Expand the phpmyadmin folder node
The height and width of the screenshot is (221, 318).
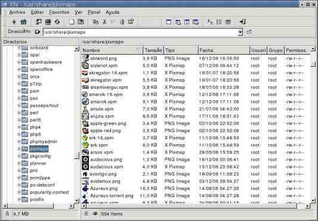[x=19, y=142]
